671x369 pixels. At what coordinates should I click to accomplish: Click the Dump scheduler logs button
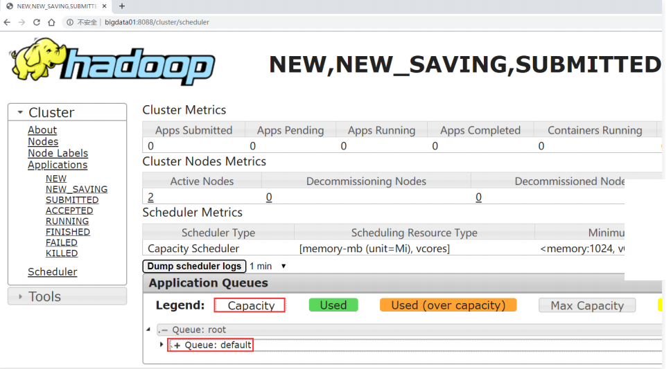tap(194, 266)
